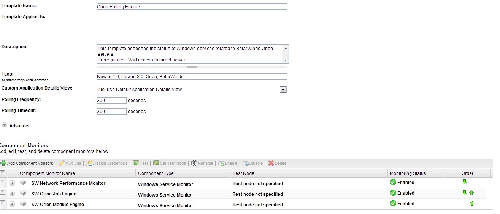Click the red Delete X icon
500x214 pixels.
[271, 164]
